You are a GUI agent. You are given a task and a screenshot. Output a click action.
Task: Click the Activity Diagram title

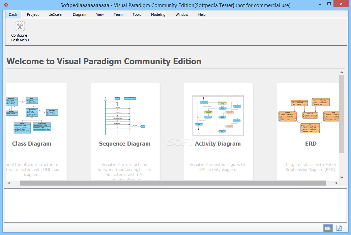[x=218, y=144]
